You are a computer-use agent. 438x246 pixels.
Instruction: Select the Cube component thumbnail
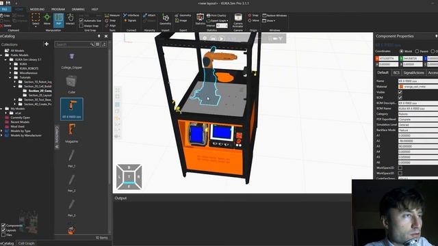(x=71, y=83)
